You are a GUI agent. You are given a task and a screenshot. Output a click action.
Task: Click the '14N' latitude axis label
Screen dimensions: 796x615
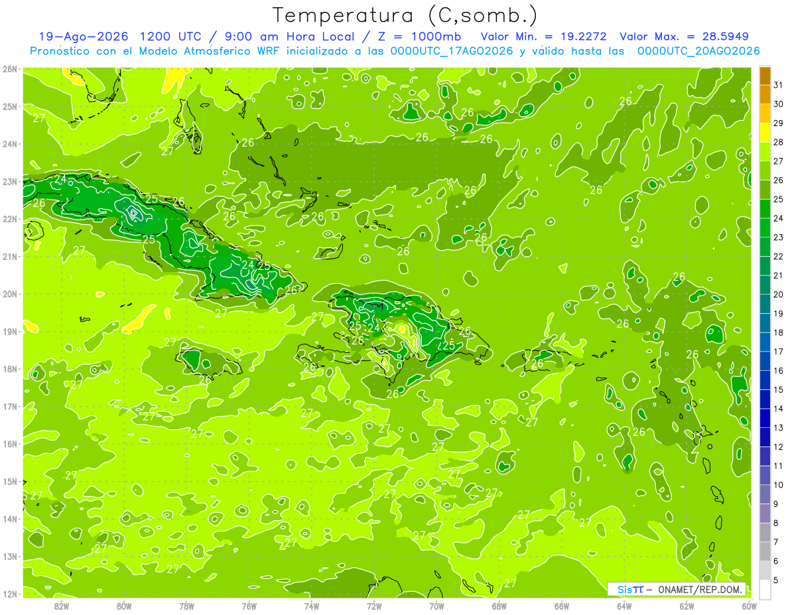click(10, 519)
